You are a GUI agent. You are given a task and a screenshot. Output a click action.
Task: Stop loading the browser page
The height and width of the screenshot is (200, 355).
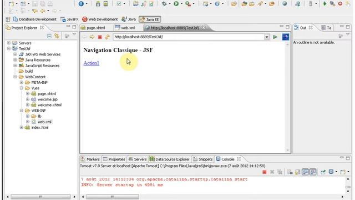(100, 37)
